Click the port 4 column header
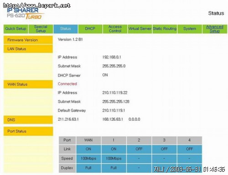 pyautogui.click(x=189, y=140)
